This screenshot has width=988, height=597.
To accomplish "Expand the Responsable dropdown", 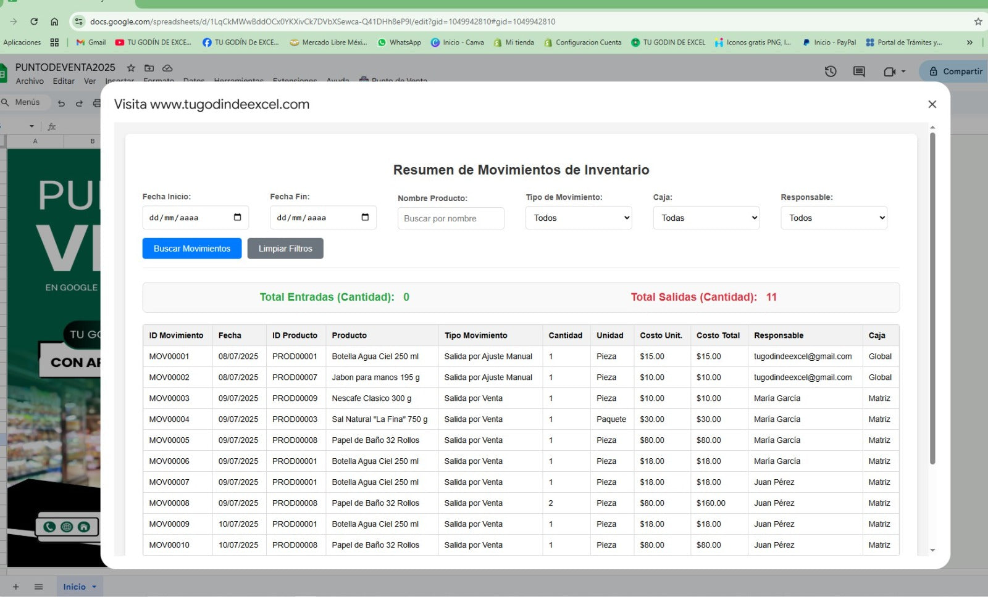I will pos(834,218).
